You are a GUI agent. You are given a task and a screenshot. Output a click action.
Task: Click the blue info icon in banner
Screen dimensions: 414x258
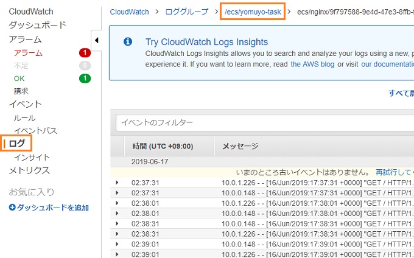point(128,42)
